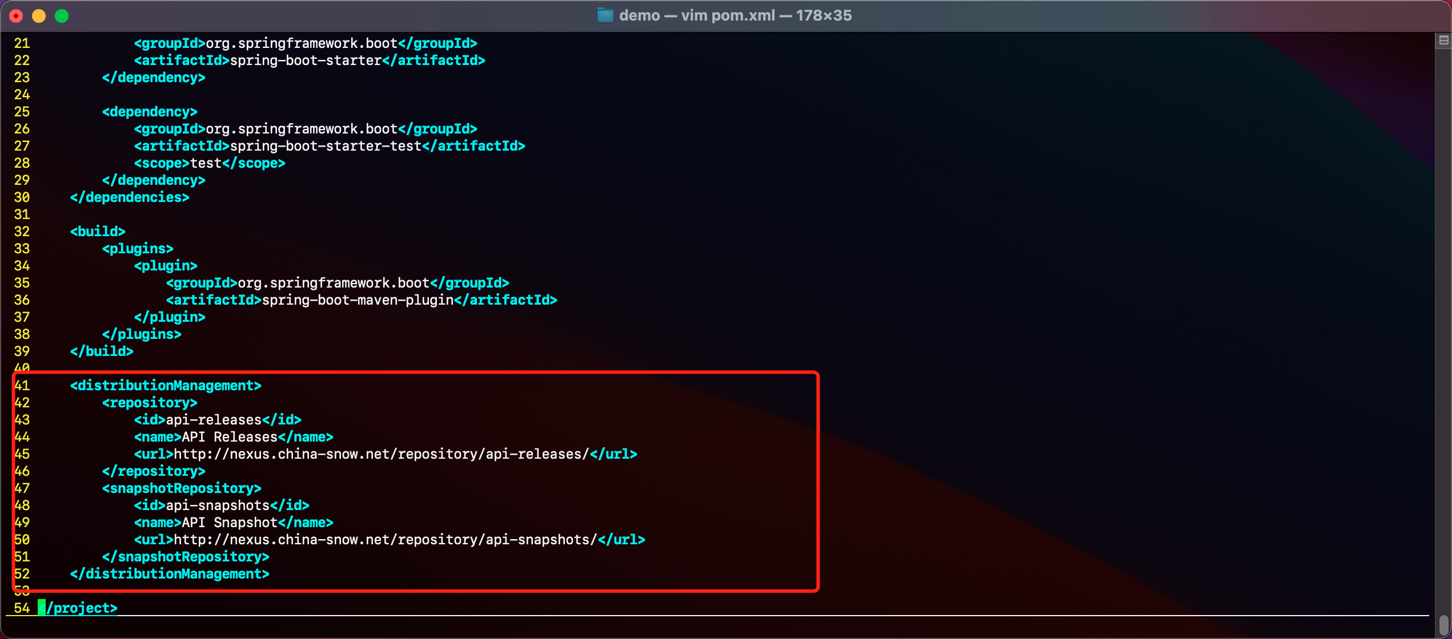Click the opening build tag on line 32

[98, 232]
